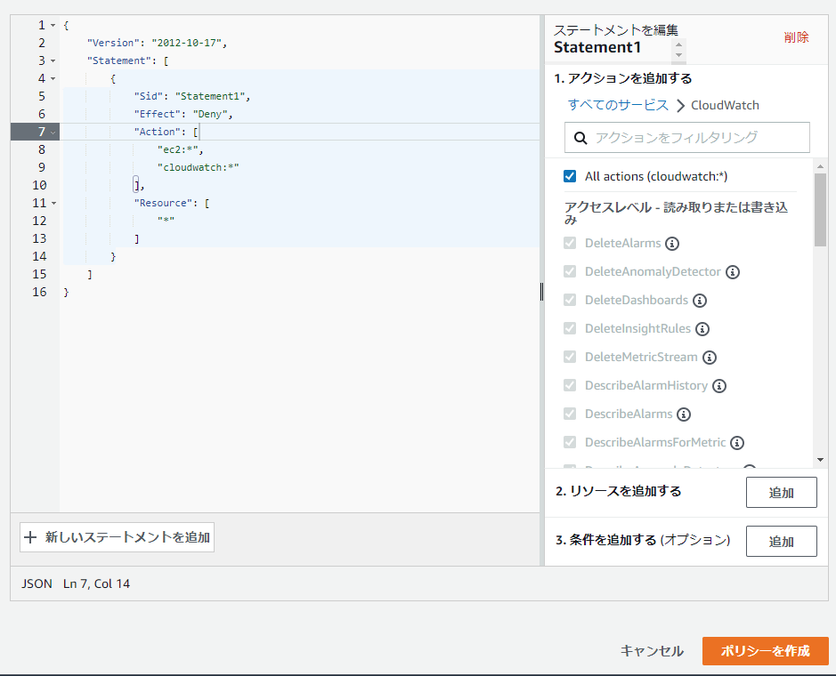Open info icon next to DeleteDashboards
Image resolution: width=836 pixels, height=676 pixels.
tap(700, 301)
